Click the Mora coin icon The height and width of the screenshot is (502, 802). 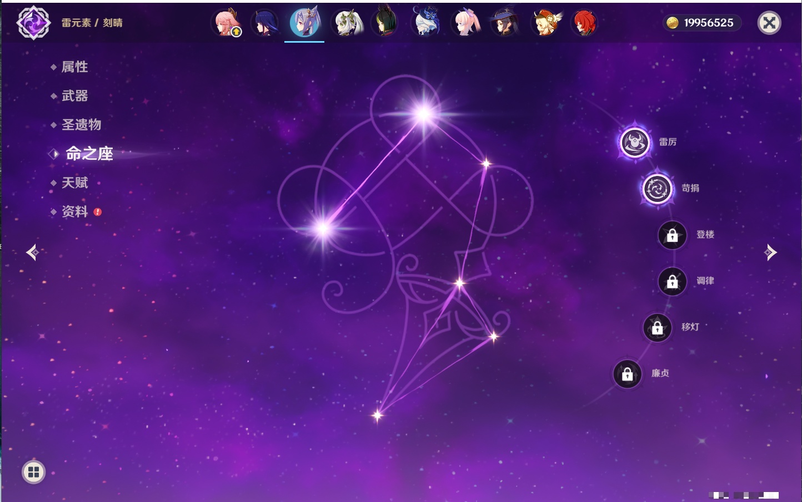(673, 23)
